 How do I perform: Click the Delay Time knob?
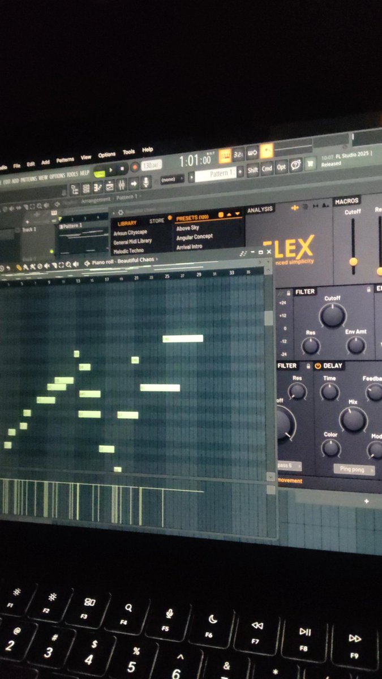[329, 392]
